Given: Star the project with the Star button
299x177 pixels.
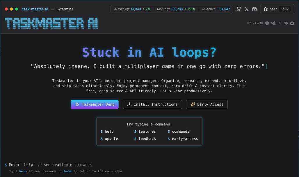Looking at the screenshot, I should [x=277, y=9].
